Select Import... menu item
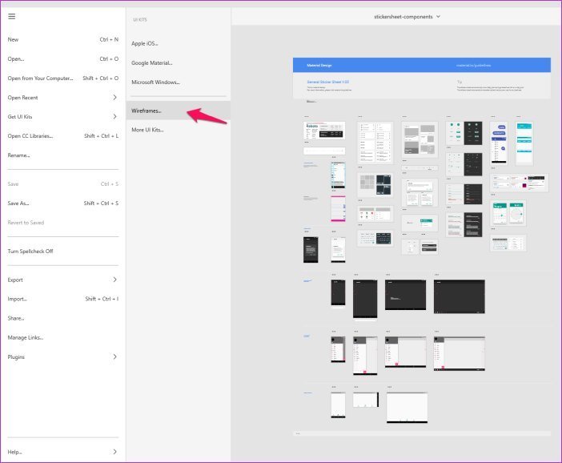The image size is (562, 463). (62, 299)
